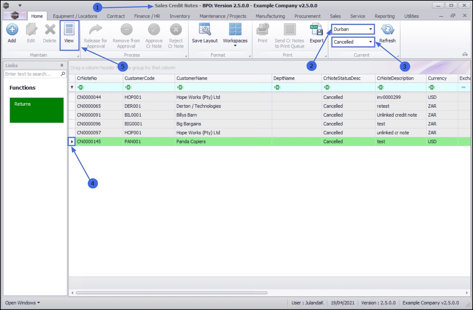Expand the Format group dialog launcher

pyautogui.click(x=250, y=56)
